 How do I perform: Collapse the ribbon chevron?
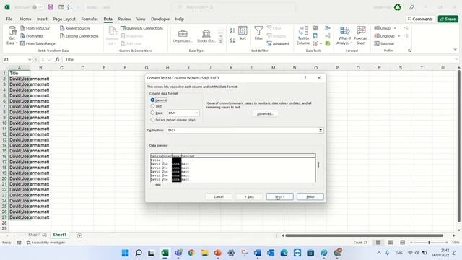(x=456, y=50)
